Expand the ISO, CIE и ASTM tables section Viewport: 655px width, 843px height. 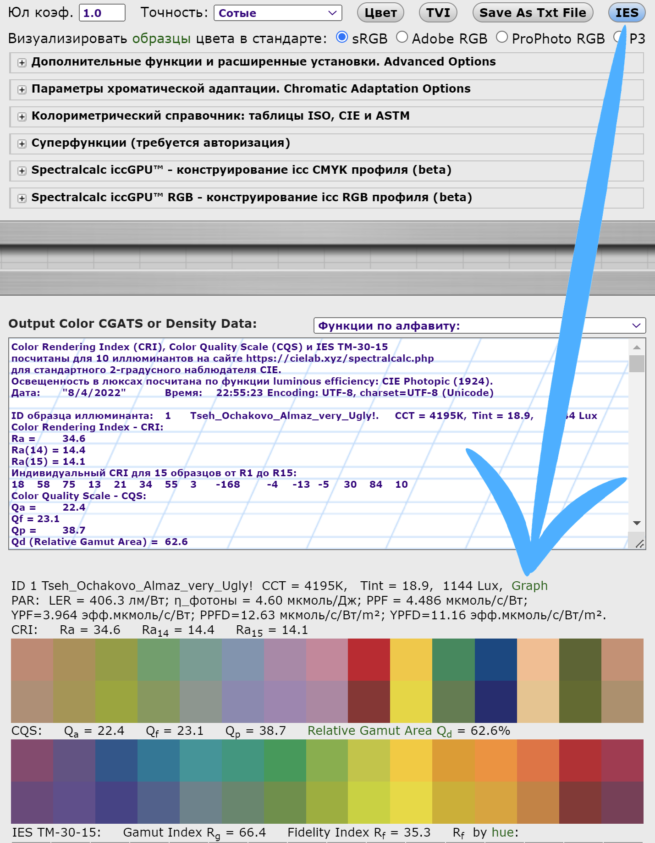[x=22, y=117]
